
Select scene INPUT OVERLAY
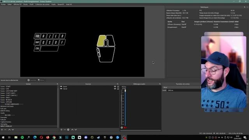click(x=28, y=126)
